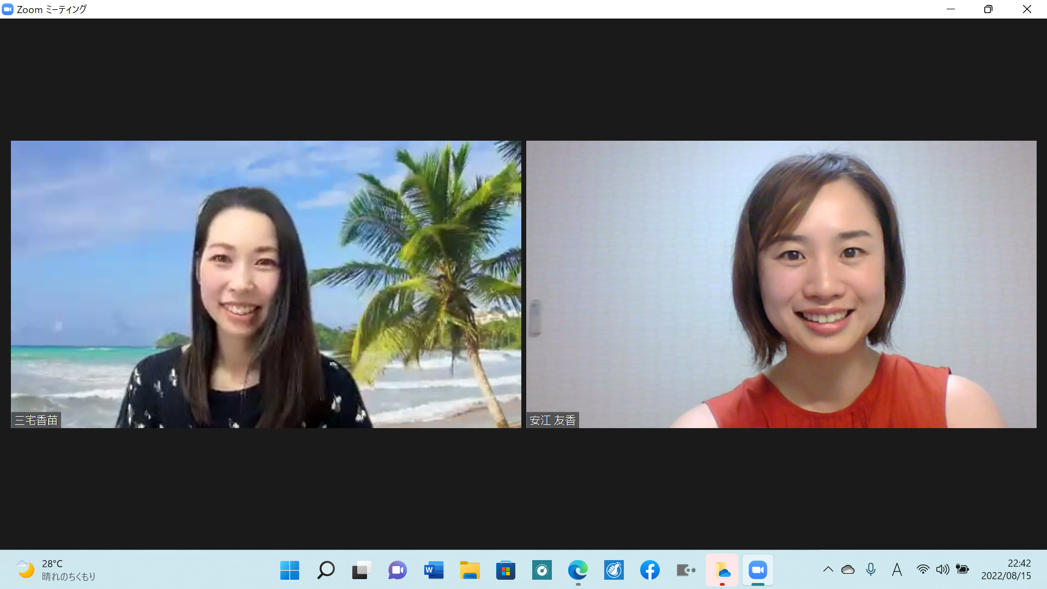
Task: Open Task View on taskbar
Action: (362, 570)
